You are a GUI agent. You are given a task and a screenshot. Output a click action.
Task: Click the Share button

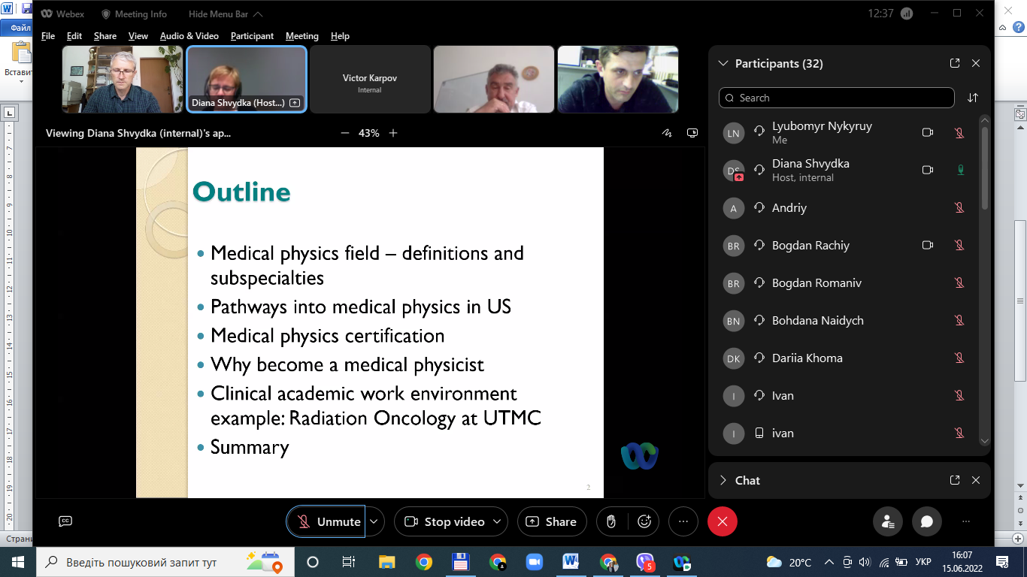click(552, 521)
